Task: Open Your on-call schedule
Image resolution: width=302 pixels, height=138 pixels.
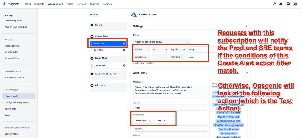Action: pyautogui.click(x=16, y=27)
